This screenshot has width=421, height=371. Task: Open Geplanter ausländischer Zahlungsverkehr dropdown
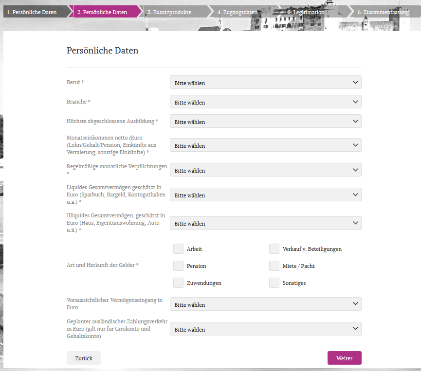point(265,329)
